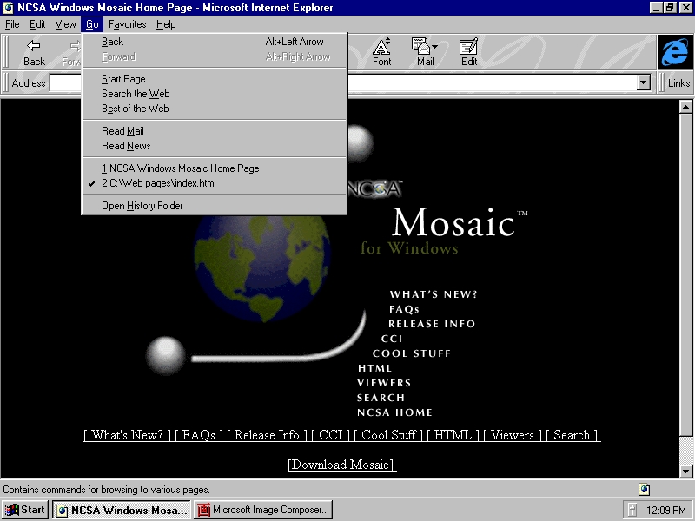The width and height of the screenshot is (695, 521).
Task: Click the Download Mosaic link
Action: click(x=341, y=465)
